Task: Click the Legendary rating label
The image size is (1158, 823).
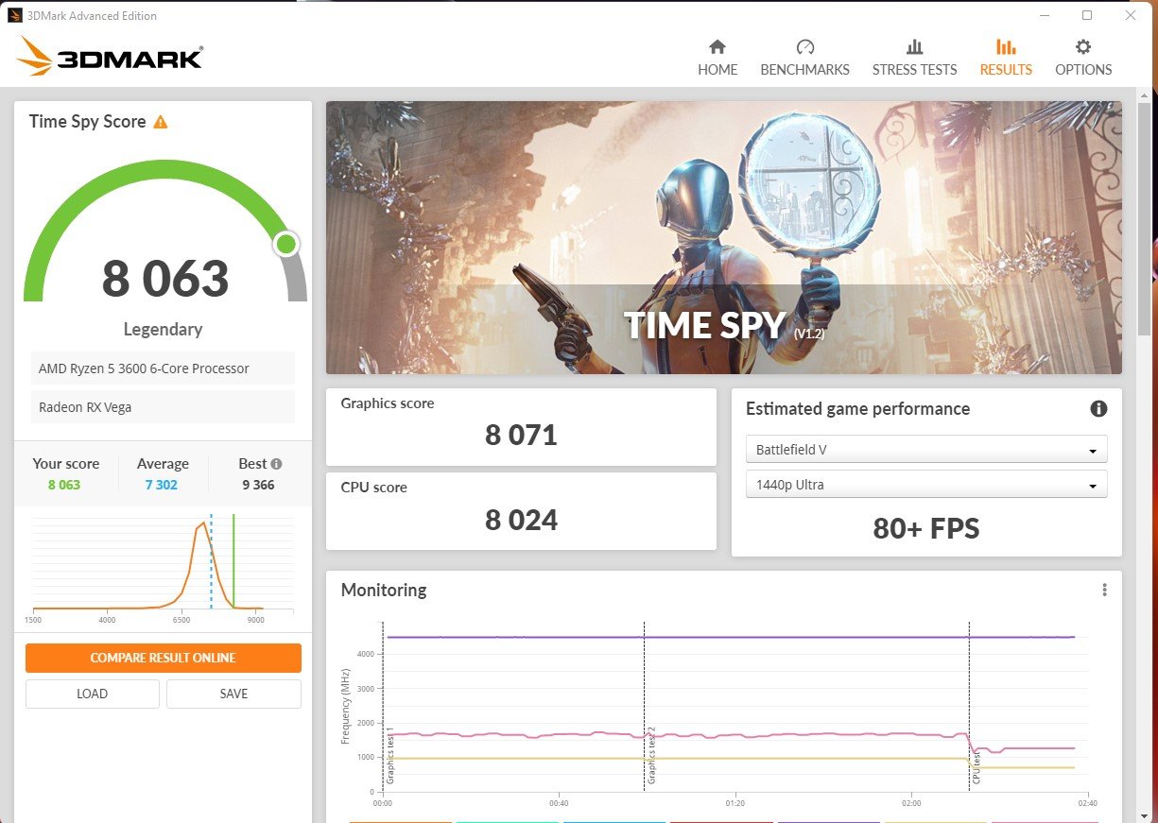Action: (163, 329)
